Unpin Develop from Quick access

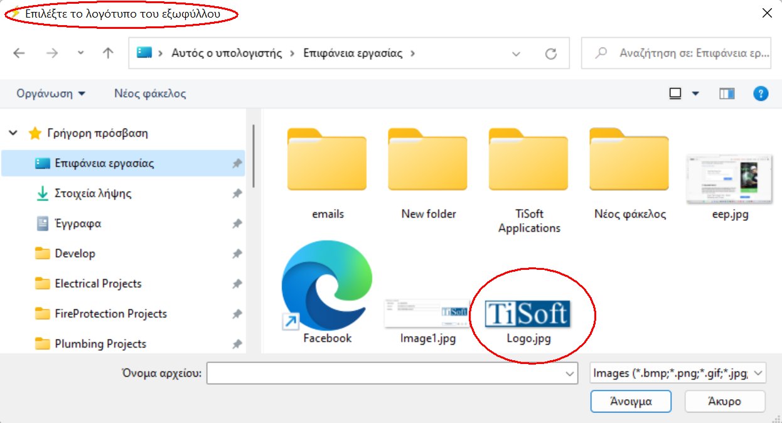point(237,254)
